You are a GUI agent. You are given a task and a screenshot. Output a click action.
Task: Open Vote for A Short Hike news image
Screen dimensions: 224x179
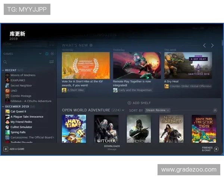tap(86, 66)
